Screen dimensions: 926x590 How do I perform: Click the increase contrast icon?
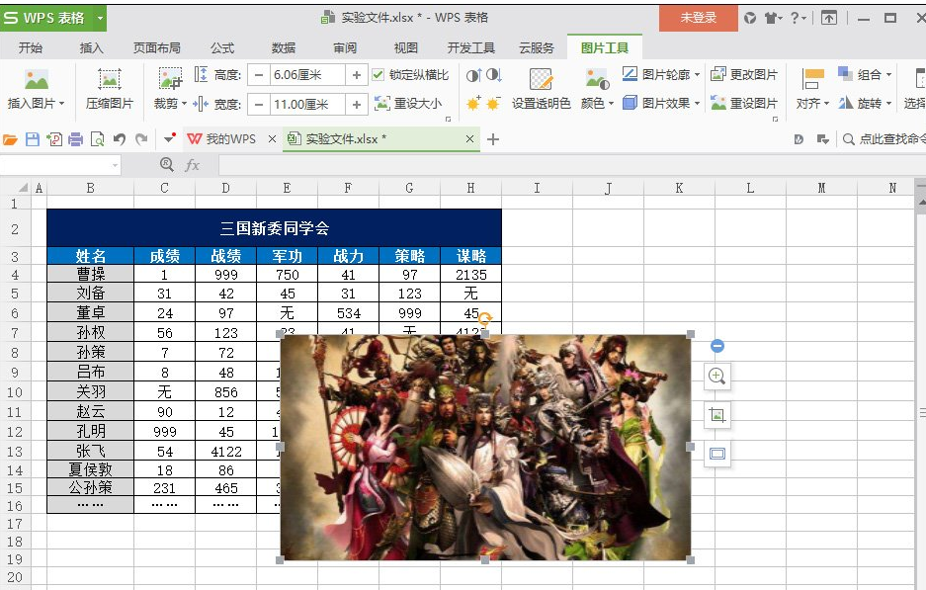pos(474,75)
